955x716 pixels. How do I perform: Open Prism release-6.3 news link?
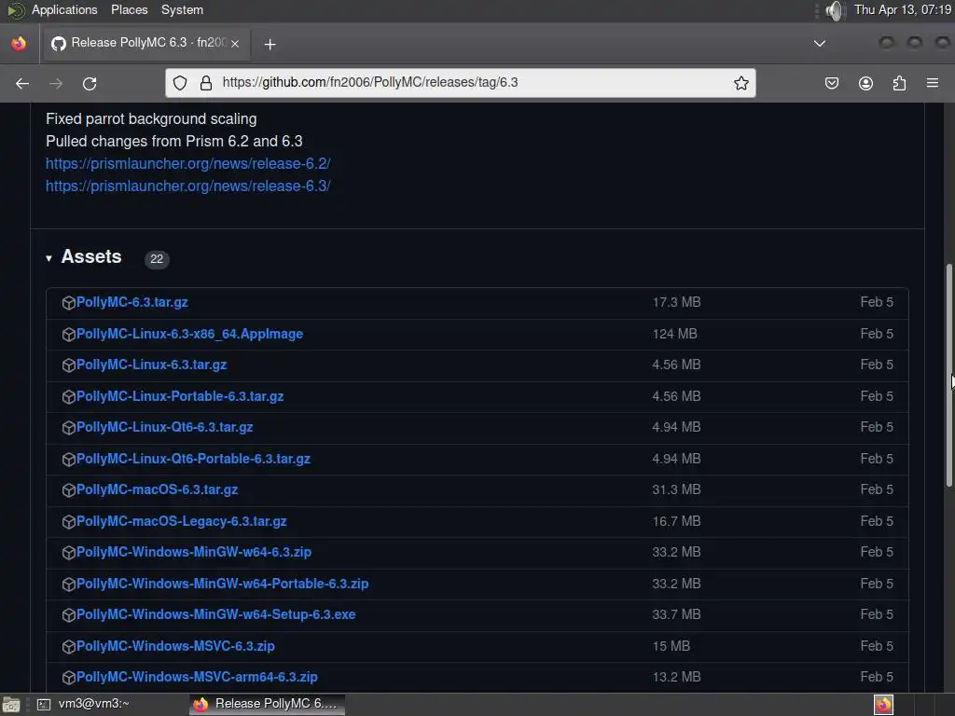(x=187, y=186)
